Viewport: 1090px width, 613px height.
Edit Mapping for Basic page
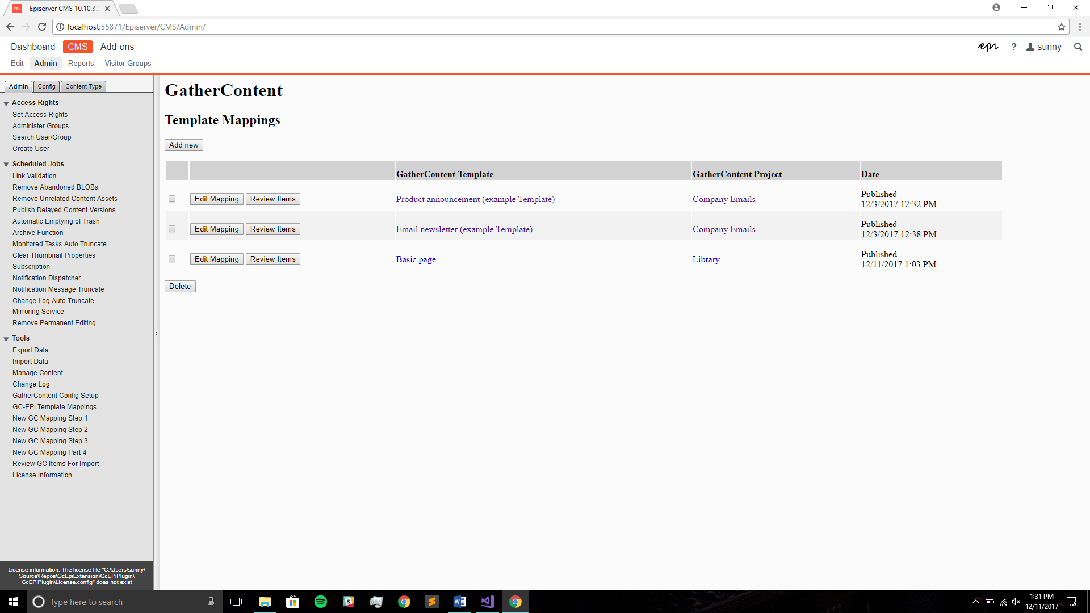click(217, 259)
